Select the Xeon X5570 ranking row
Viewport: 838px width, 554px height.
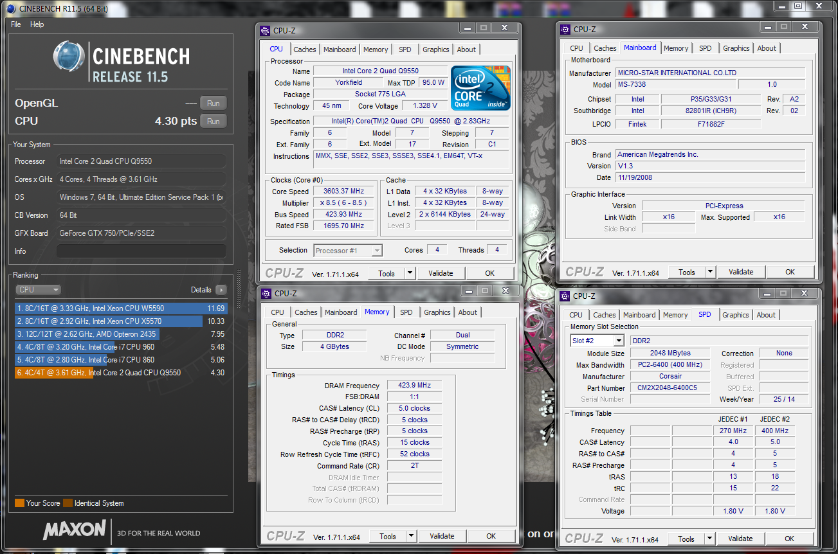point(121,321)
